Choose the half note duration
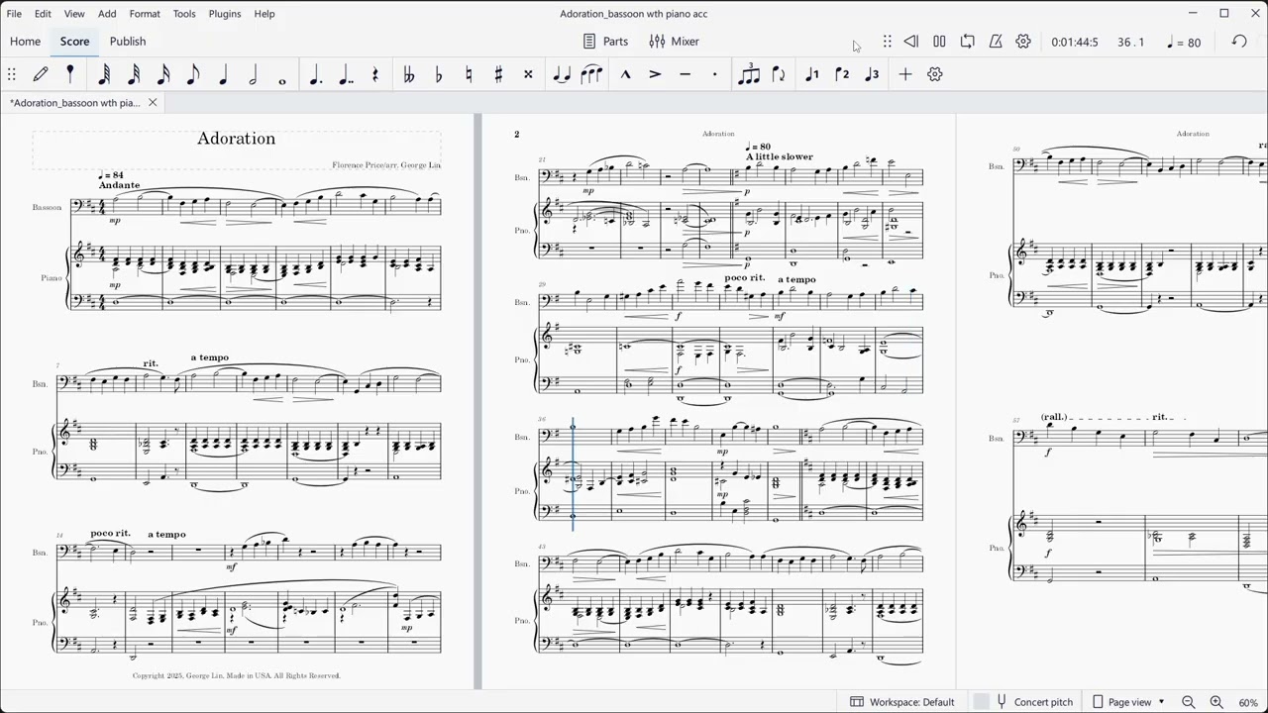This screenshot has height=713, width=1268. point(253,74)
